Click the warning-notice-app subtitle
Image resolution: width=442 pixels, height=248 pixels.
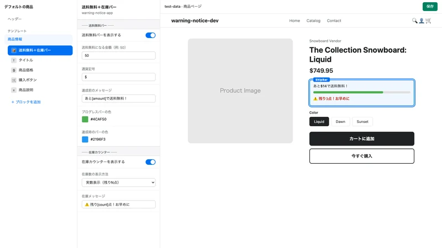pyautogui.click(x=97, y=13)
